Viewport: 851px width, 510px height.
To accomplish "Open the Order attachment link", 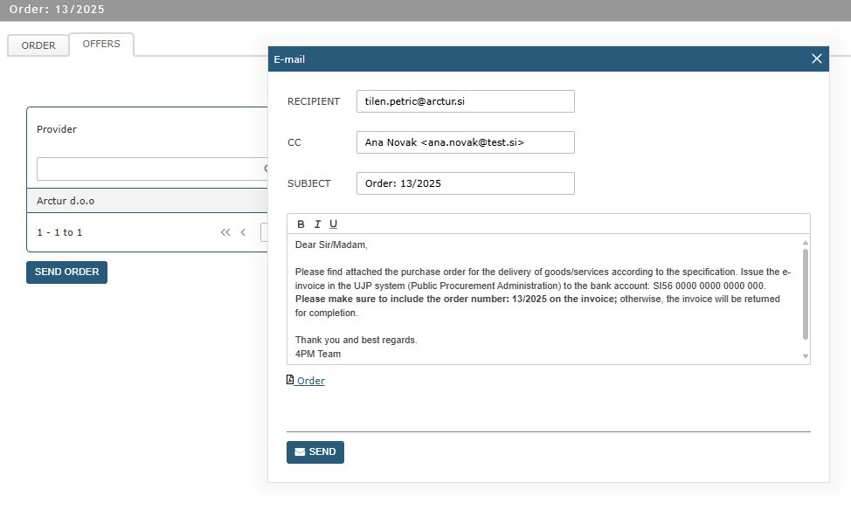I will coord(310,381).
